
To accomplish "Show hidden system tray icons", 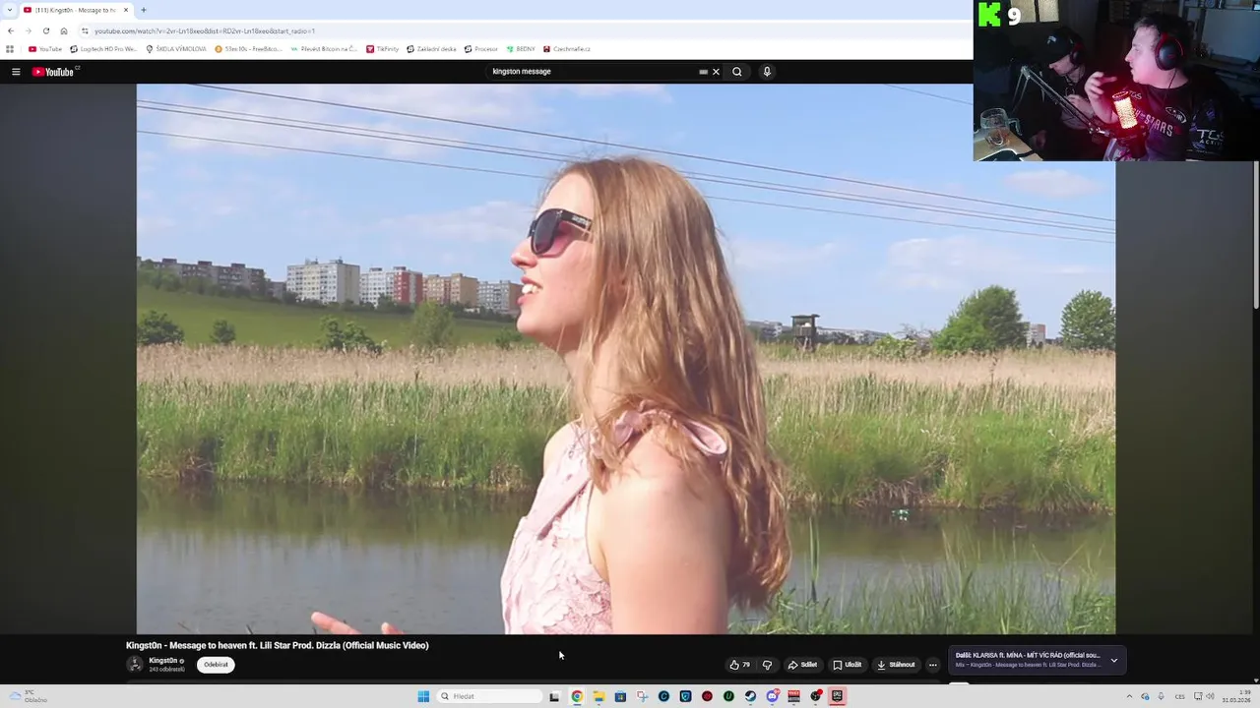I will point(1129,696).
